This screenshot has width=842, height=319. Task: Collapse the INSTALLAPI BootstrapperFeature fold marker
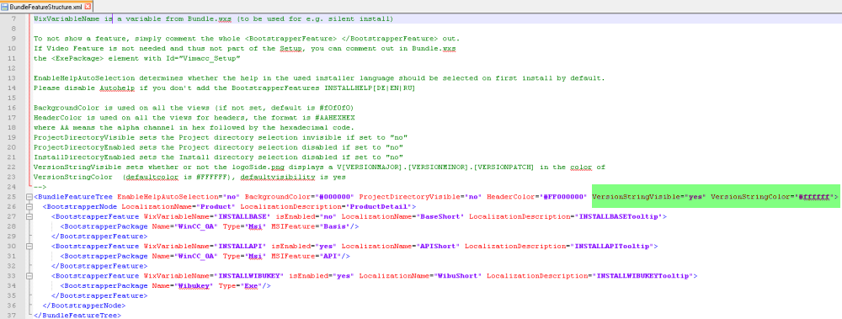point(29,247)
